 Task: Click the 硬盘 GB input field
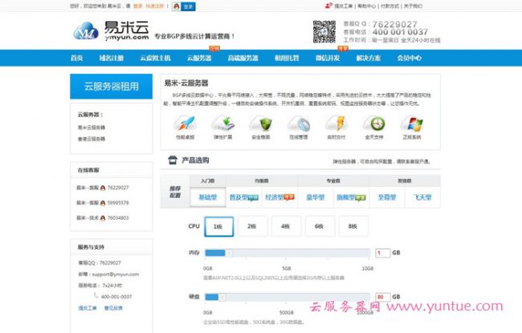(x=381, y=296)
